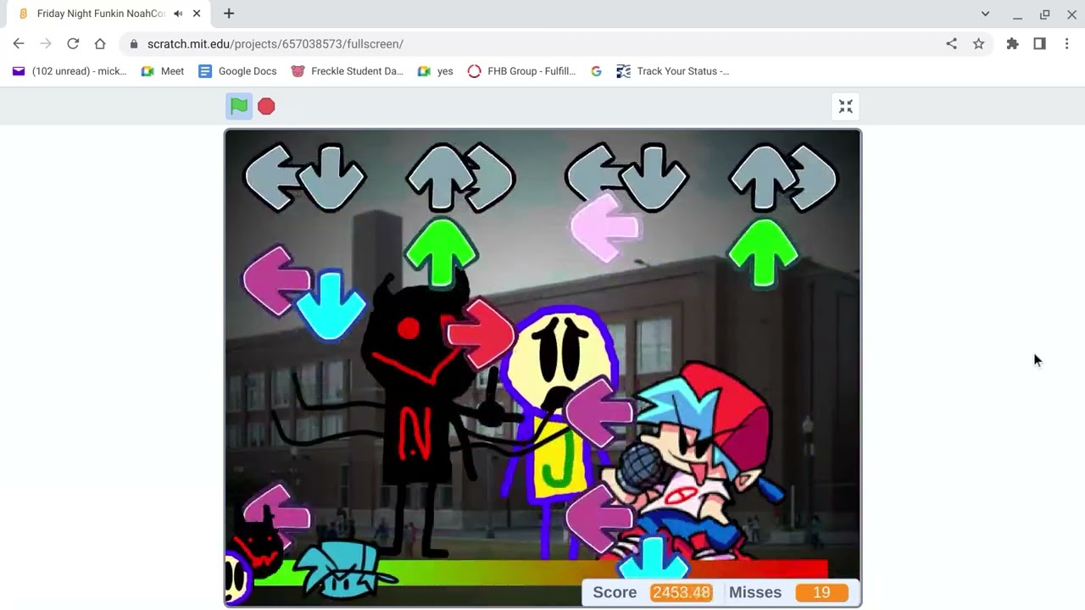This screenshot has height=610, width=1085.
Task: Click the light pink left arrow note
Action: coord(605,227)
